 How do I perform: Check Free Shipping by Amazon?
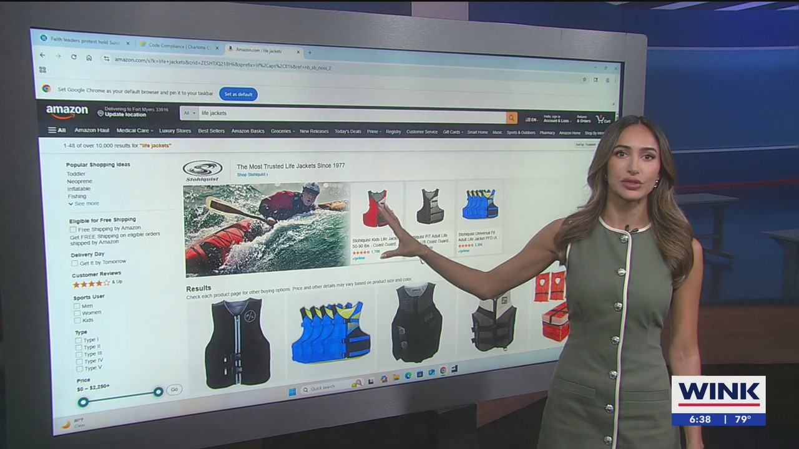[74, 229]
